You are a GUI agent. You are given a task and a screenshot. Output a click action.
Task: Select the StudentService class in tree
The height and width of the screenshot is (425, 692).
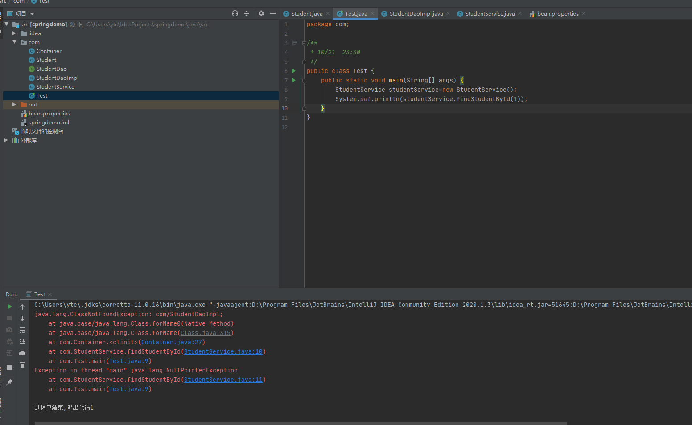[55, 87]
